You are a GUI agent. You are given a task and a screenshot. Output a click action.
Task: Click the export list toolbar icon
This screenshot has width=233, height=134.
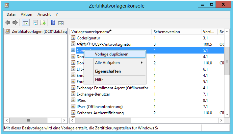click(x=43, y=23)
